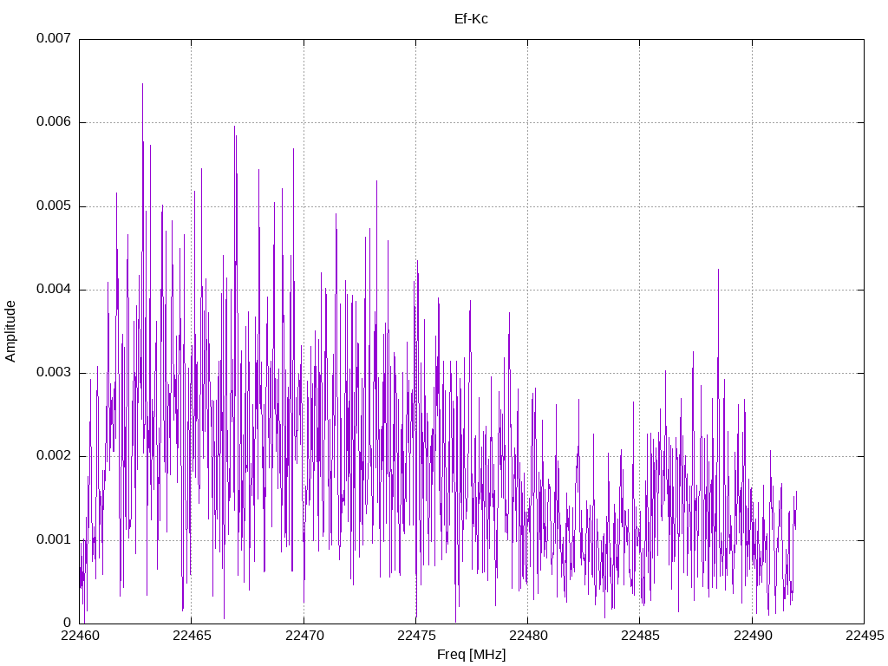Image resolution: width=888 pixels, height=666 pixels.
Task: Click the 22495 x-axis tick label
Action: click(x=865, y=636)
